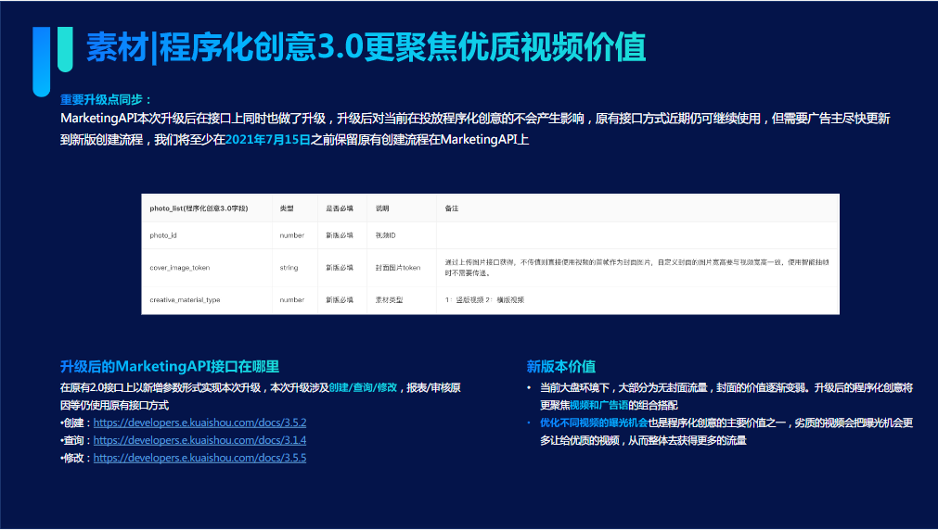The image size is (938, 530).
Task: Open the 创建 docs/3.5.2 link
Action: pyautogui.click(x=199, y=423)
